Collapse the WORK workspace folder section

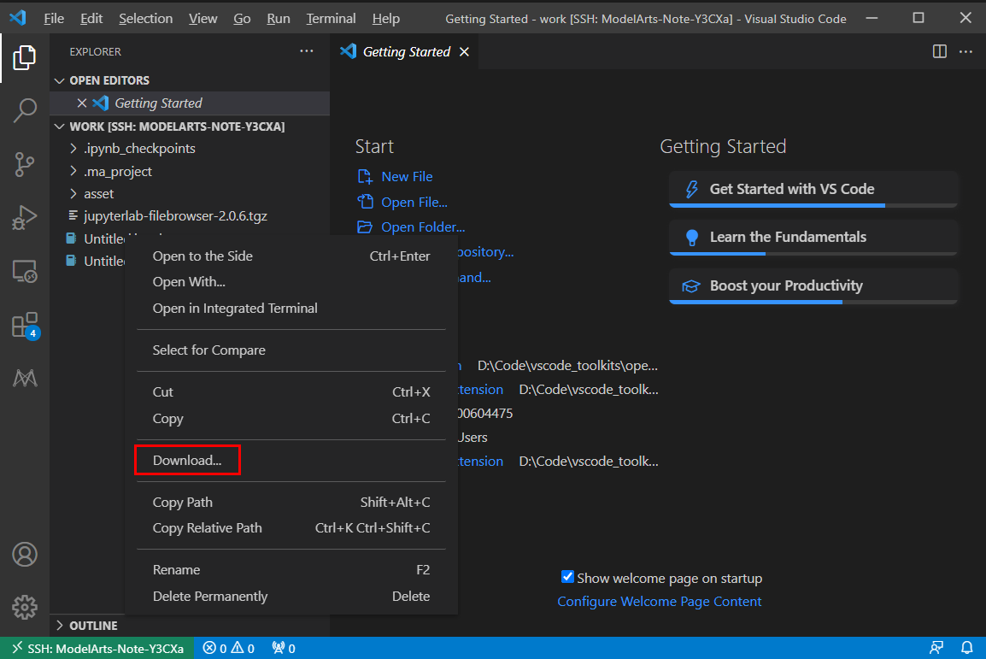coord(60,127)
